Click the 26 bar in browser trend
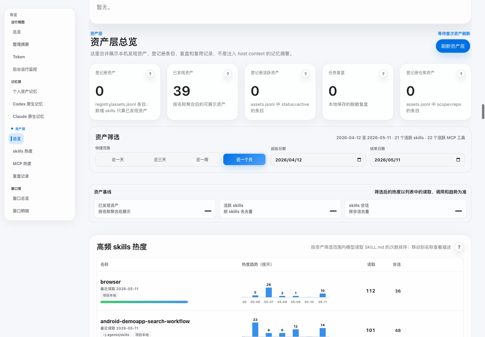Image resolution: width=485 pixels, height=337 pixels. coord(269,292)
